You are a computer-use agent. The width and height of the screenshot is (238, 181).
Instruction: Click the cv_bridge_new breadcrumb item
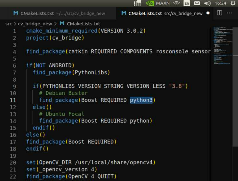[35, 24]
